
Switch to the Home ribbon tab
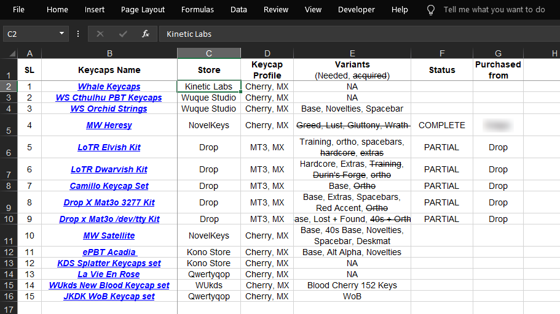(57, 10)
